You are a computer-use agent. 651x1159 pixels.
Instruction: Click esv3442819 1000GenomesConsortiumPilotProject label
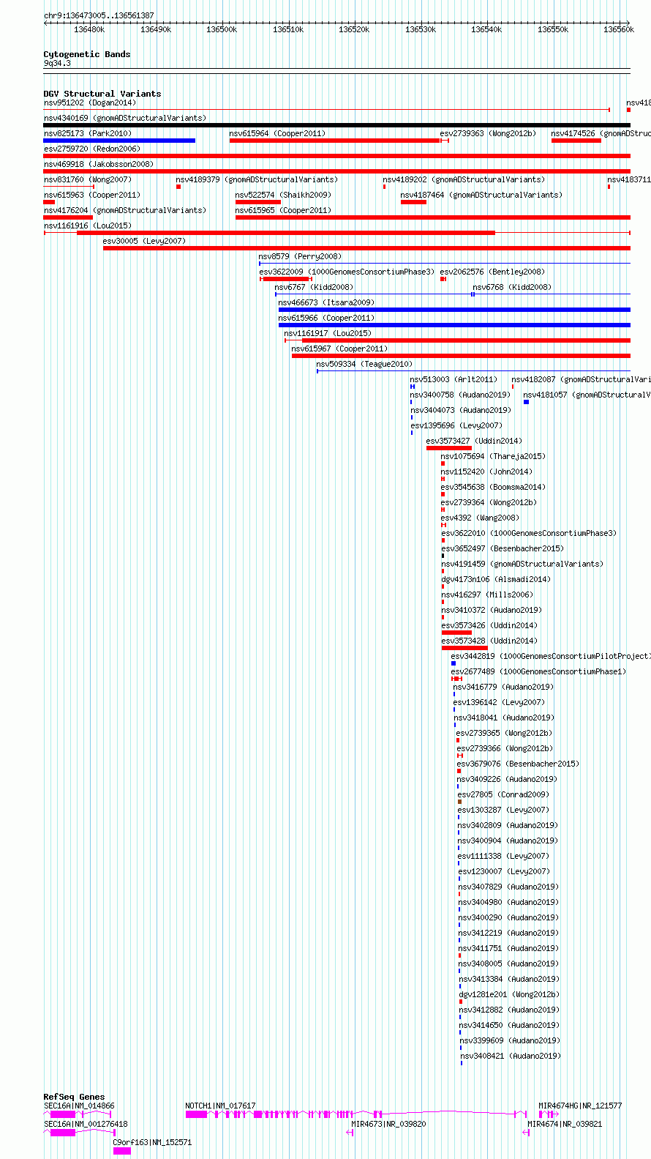(550, 656)
